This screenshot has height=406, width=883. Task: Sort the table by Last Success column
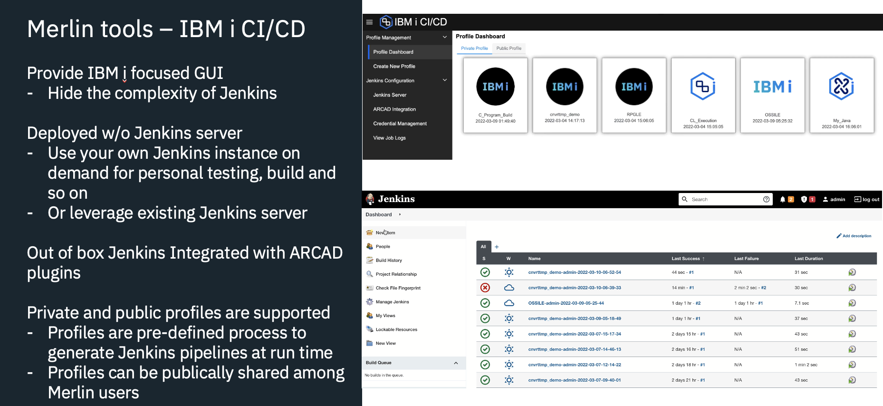[x=688, y=259]
